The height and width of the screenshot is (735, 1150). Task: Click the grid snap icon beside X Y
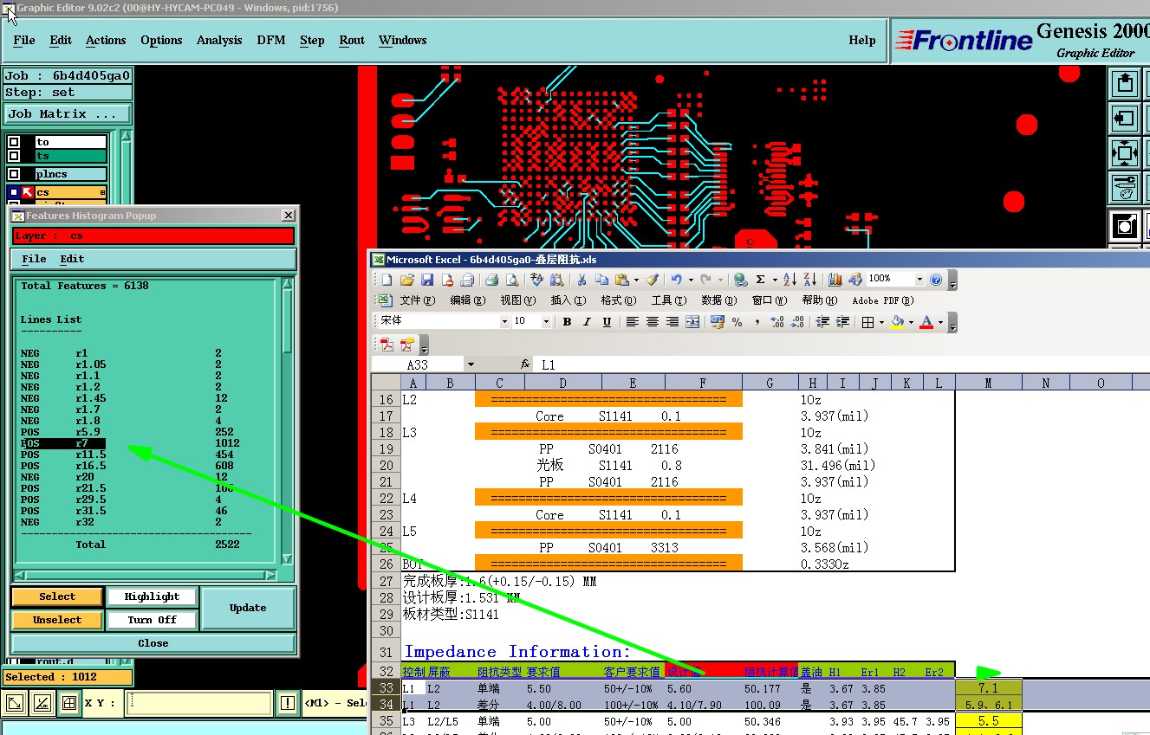69,703
